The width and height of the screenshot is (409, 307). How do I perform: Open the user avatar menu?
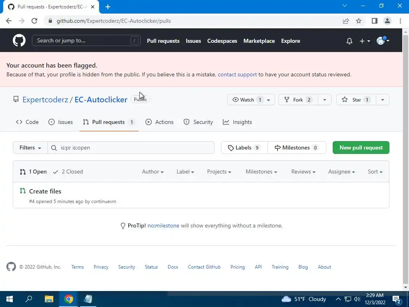click(x=383, y=41)
